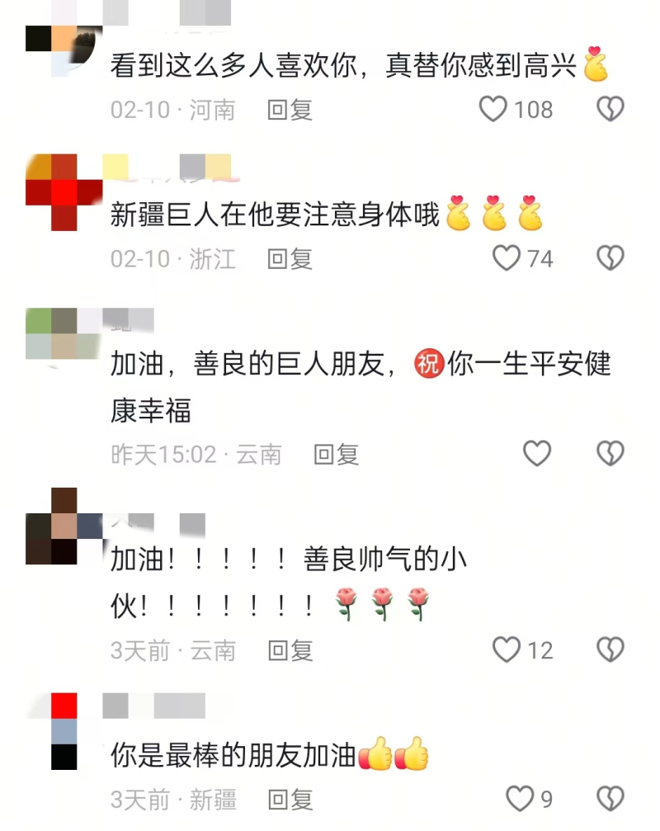Like the Zhejiang comment with 74 likes
660x831 pixels.
tap(507, 258)
